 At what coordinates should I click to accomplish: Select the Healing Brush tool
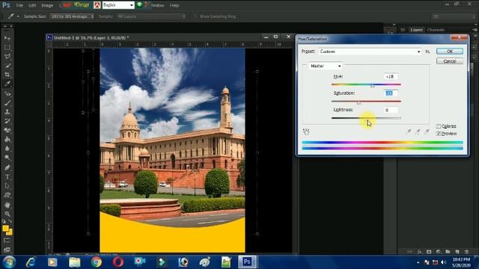click(7, 93)
